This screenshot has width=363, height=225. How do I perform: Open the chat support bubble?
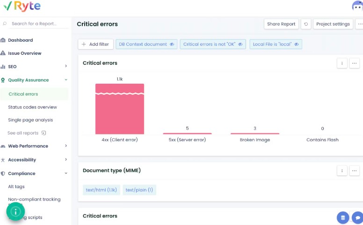357,218
